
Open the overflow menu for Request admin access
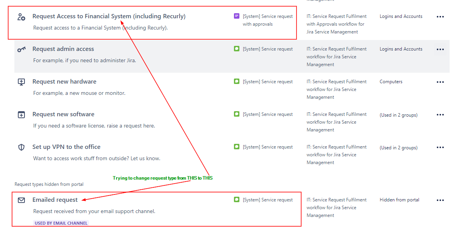click(440, 49)
